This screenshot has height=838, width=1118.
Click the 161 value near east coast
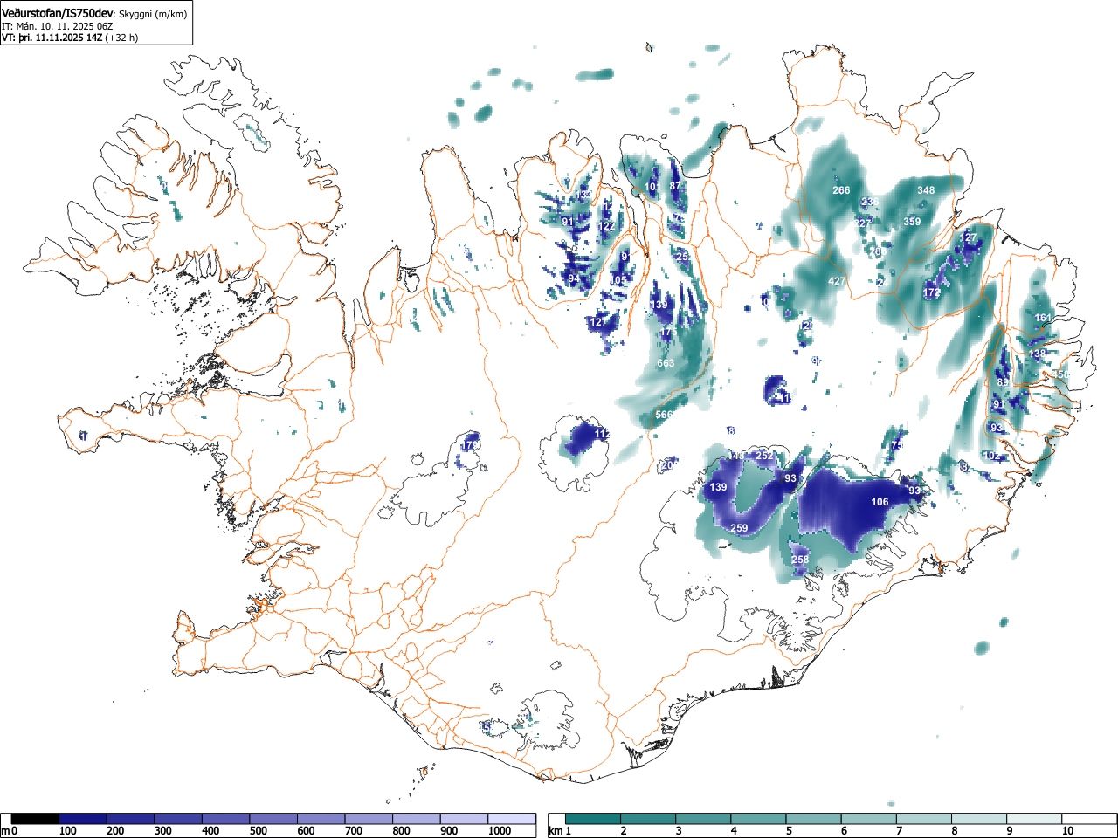click(x=1043, y=318)
